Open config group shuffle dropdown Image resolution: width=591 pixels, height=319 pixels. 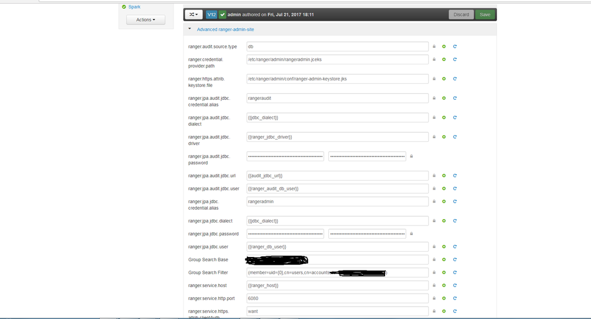[193, 15]
